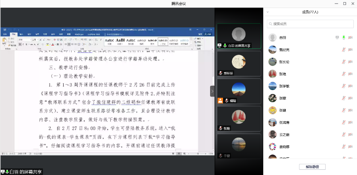Click 白羽's screen sharing icon in list
Viewport: 357px width, 175px height.
click(x=337, y=37)
